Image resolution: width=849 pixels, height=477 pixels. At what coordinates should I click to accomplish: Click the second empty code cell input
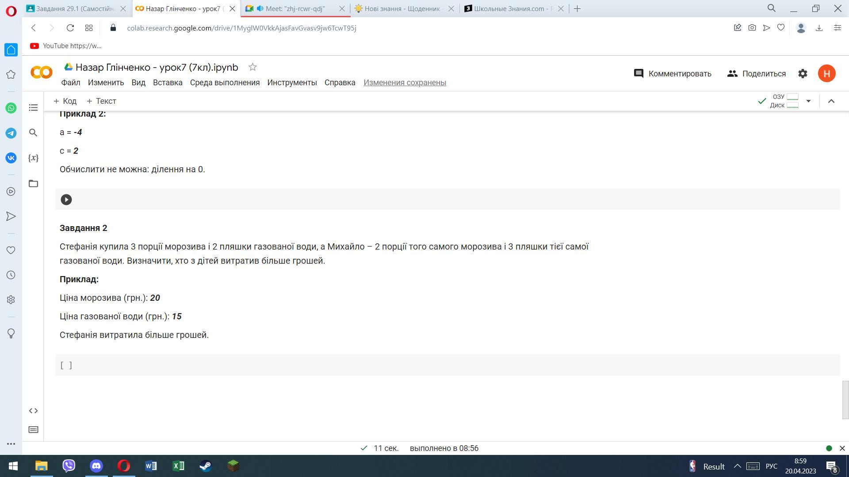(442, 365)
